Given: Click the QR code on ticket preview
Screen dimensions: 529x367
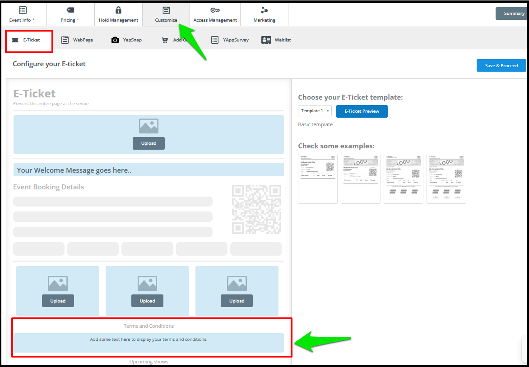Looking at the screenshot, I should tap(257, 209).
